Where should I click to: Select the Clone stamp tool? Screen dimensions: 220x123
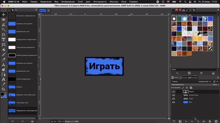3,65
